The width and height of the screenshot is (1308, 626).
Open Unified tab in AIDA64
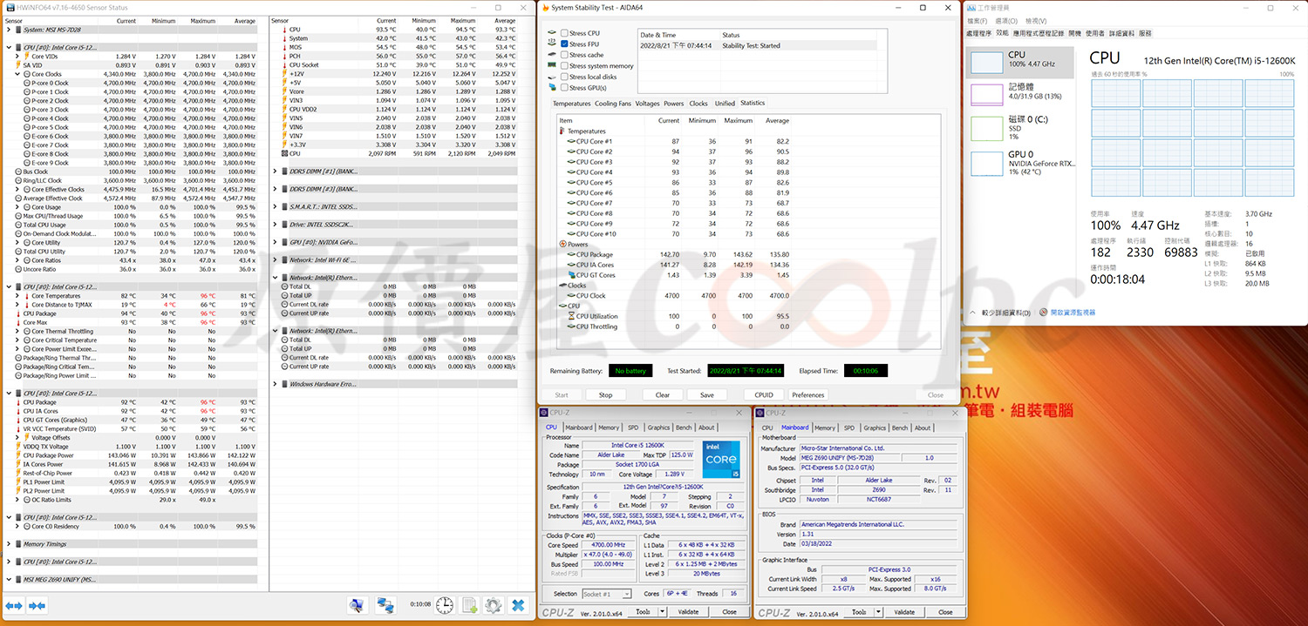pos(725,104)
